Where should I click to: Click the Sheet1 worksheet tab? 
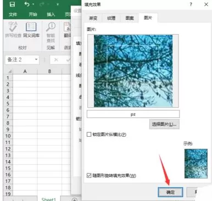click(48, 199)
